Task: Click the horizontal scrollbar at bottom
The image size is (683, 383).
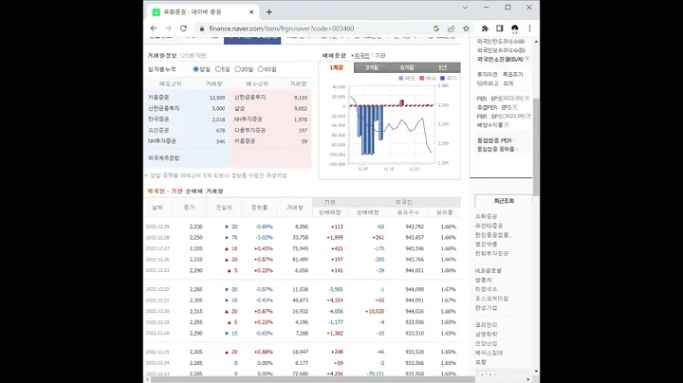Action: (313, 379)
